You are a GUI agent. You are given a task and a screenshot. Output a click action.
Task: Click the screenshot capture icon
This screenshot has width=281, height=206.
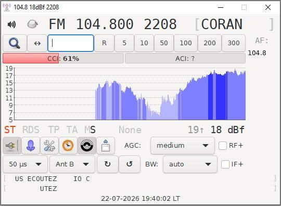(x=106, y=146)
